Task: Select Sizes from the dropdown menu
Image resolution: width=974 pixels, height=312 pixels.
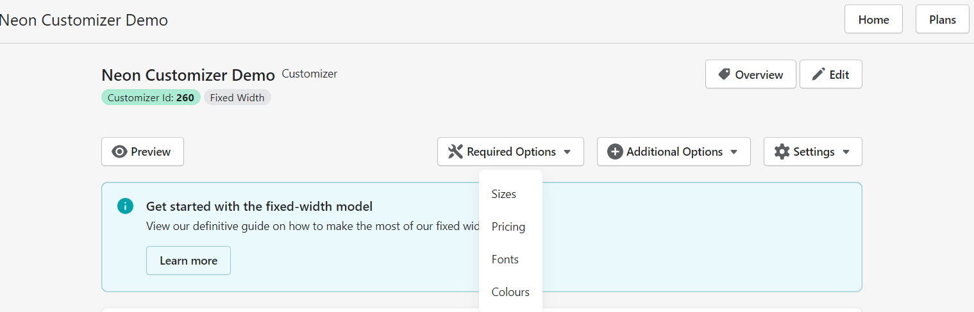Action: pyautogui.click(x=503, y=194)
